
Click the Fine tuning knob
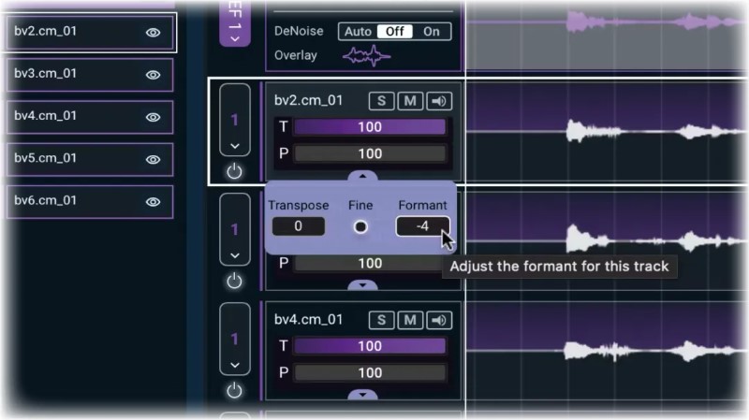point(360,226)
